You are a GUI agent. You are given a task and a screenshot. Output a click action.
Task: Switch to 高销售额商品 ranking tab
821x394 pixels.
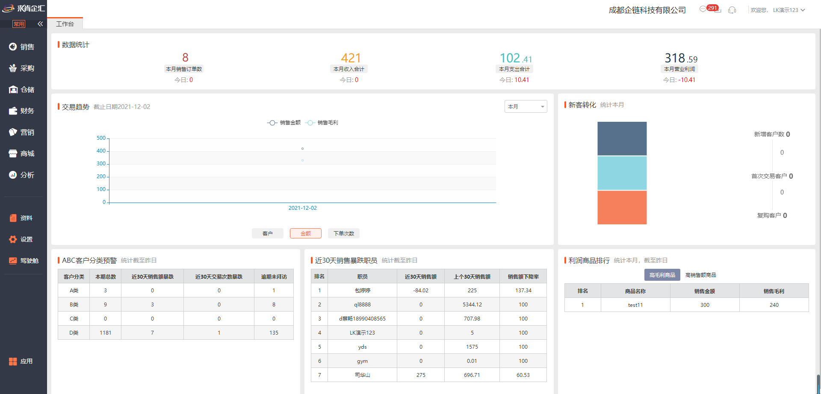click(700, 275)
